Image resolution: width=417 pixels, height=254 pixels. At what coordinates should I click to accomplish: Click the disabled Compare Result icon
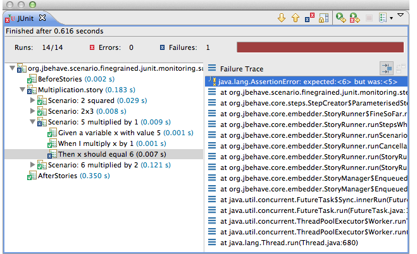[401, 68]
